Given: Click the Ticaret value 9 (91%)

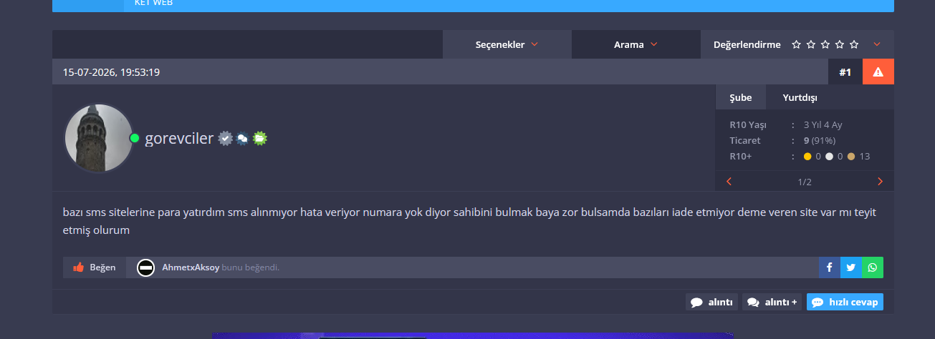Looking at the screenshot, I should click(820, 140).
